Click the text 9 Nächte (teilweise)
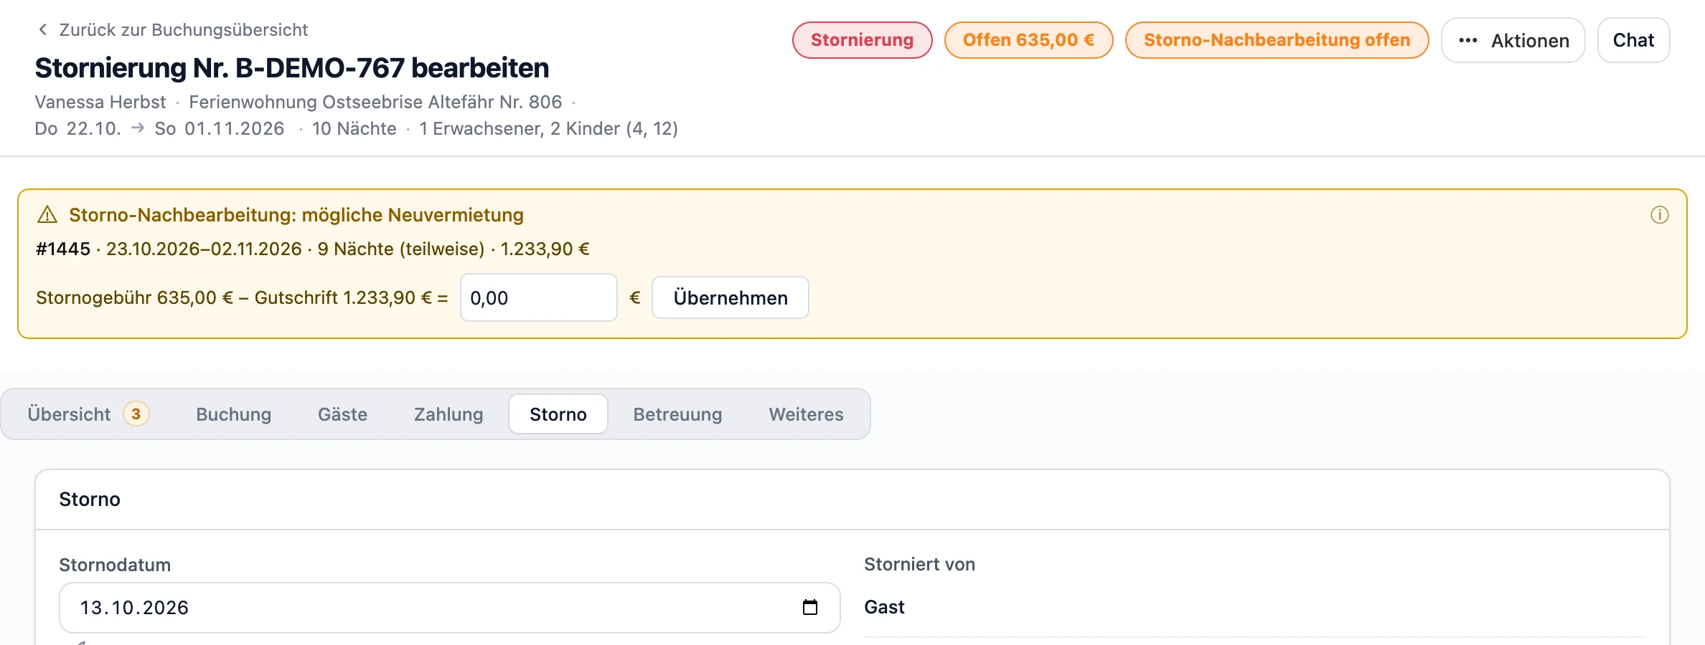 click(401, 249)
